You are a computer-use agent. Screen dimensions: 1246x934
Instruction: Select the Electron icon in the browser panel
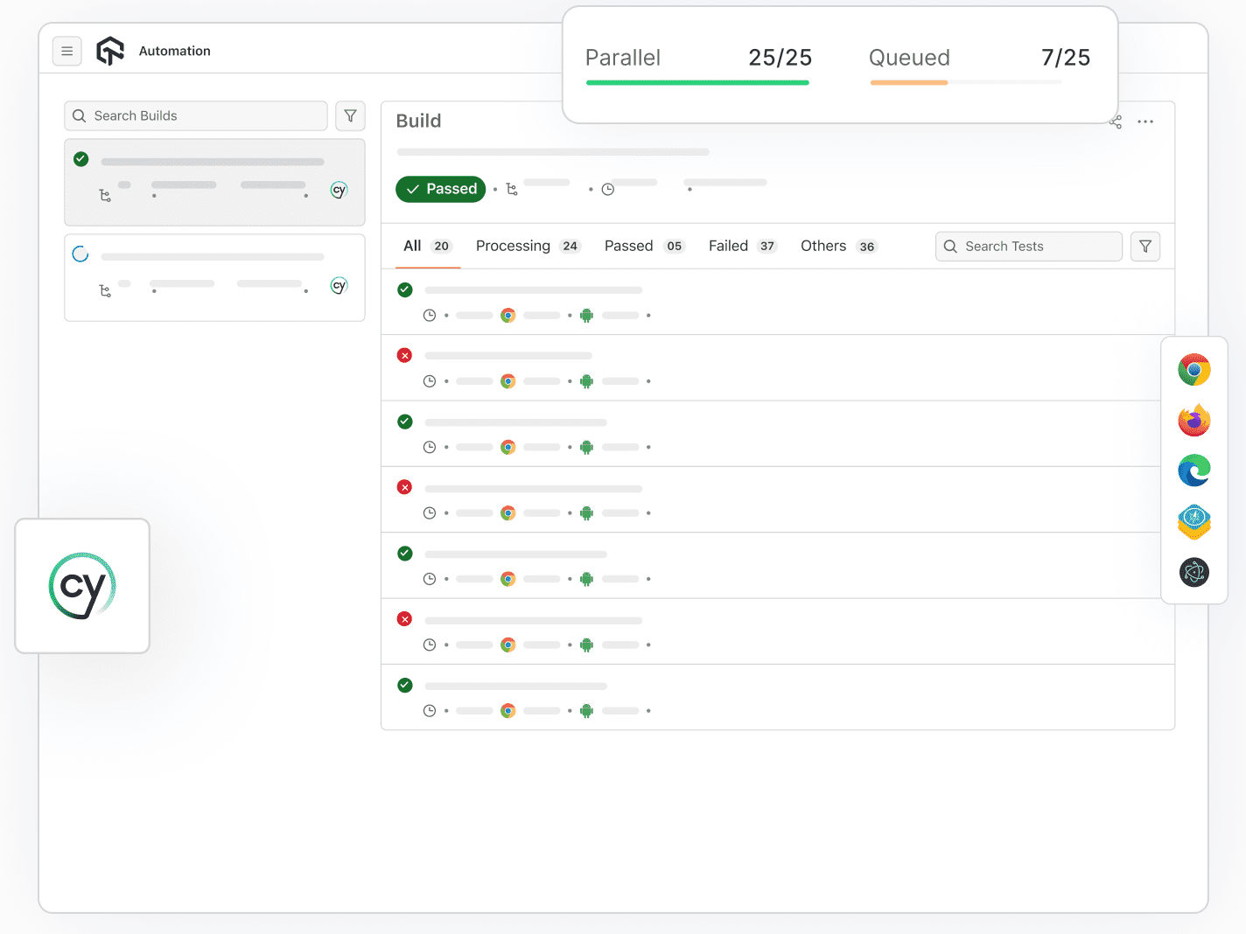[1194, 572]
